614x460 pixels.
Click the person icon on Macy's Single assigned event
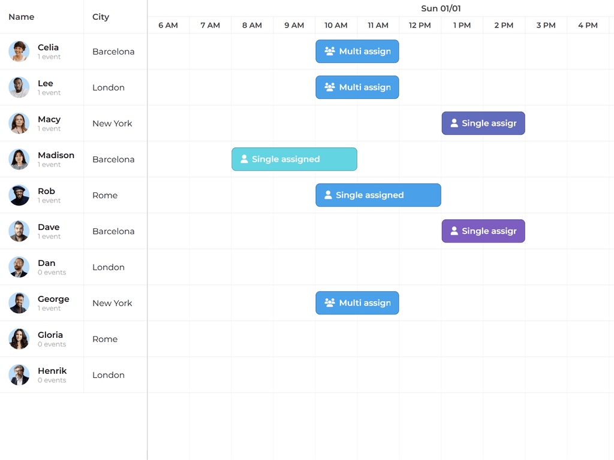click(x=454, y=123)
